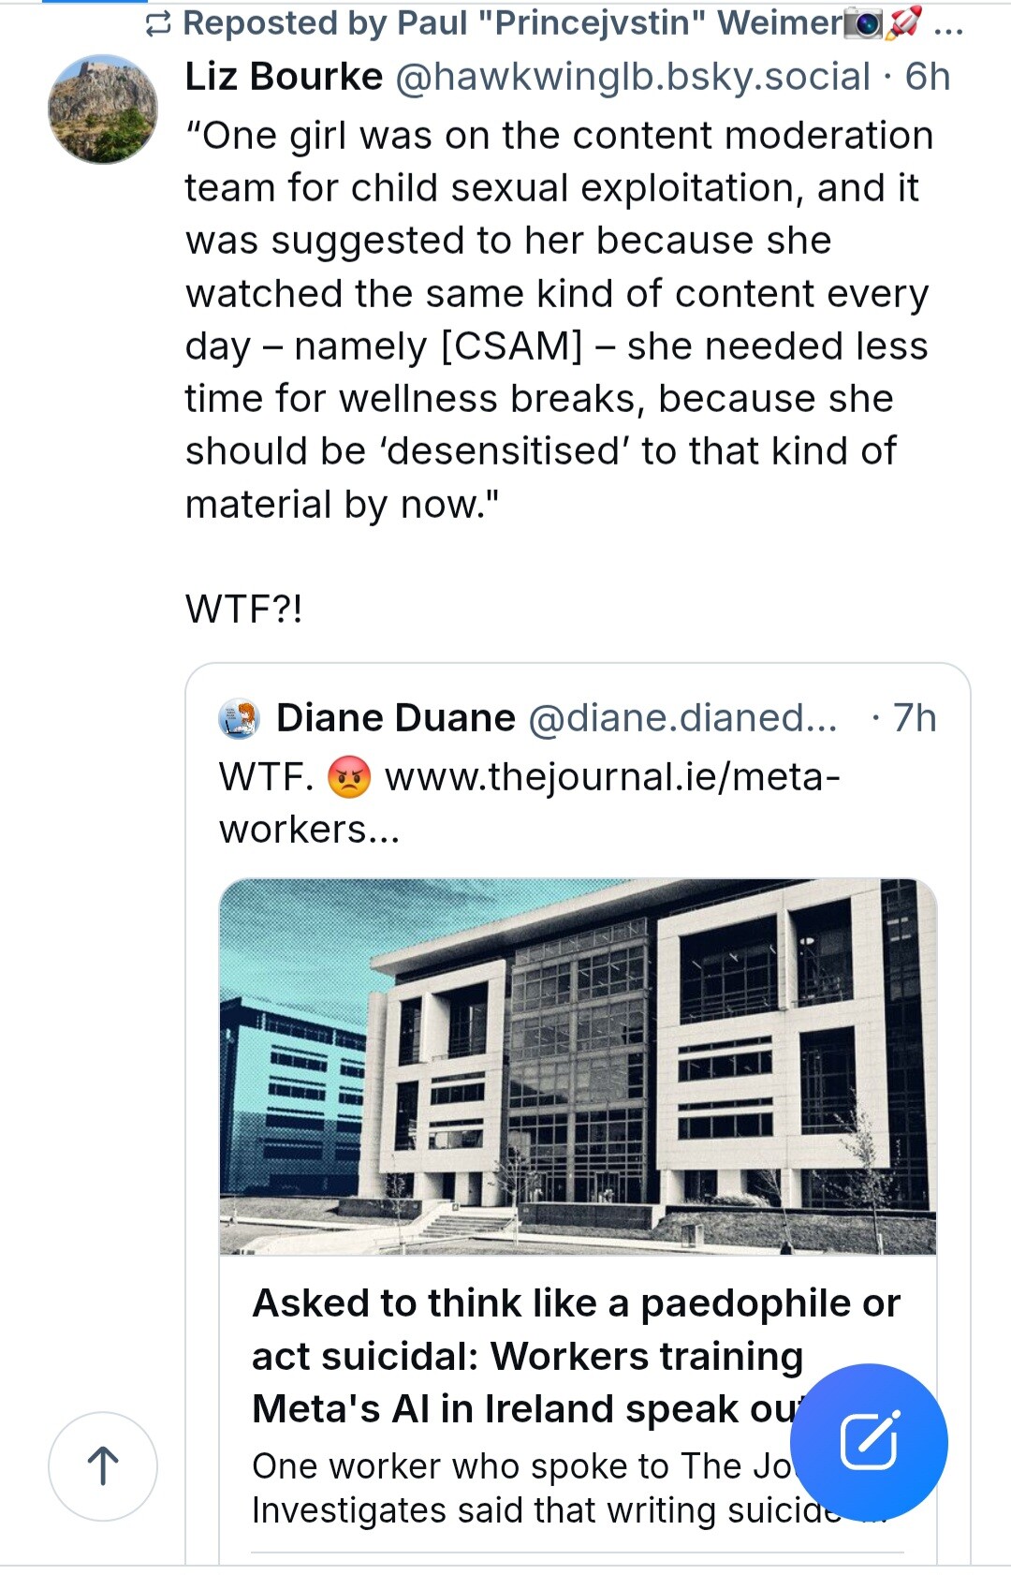Screen dimensions: 1011x1575
Task: Open www.thejournal.ie/meta-workers link
Action: click(x=530, y=802)
